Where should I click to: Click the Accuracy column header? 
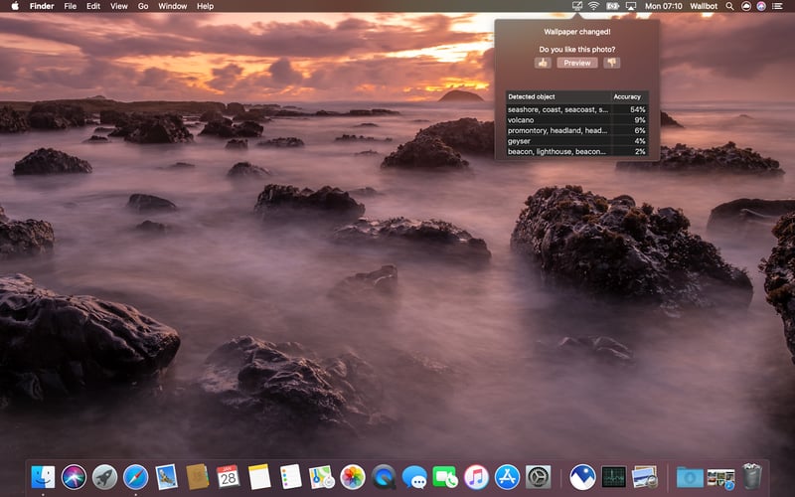click(630, 96)
